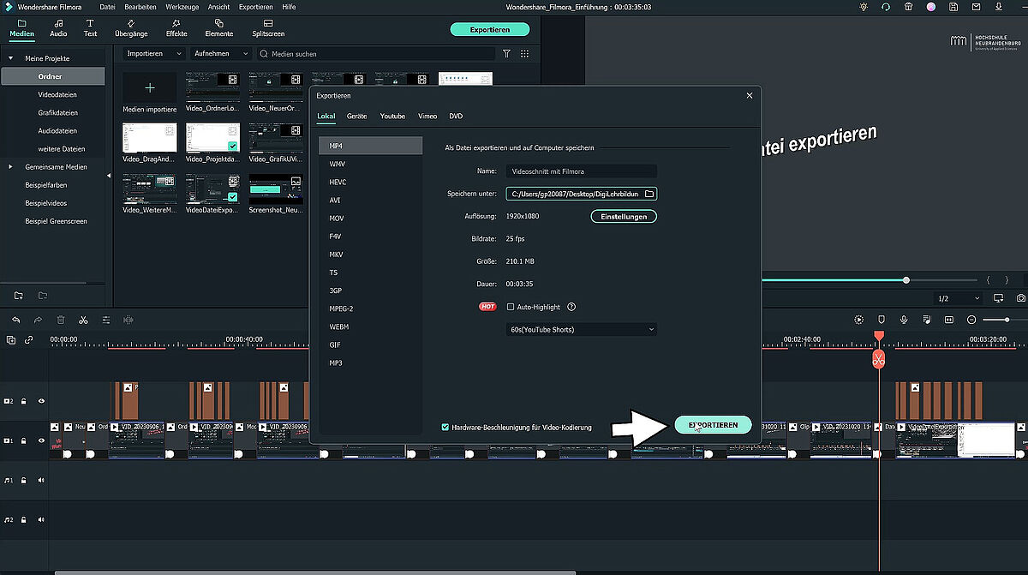
Task: Click the preview playback progress slider handle
Action: click(905, 280)
